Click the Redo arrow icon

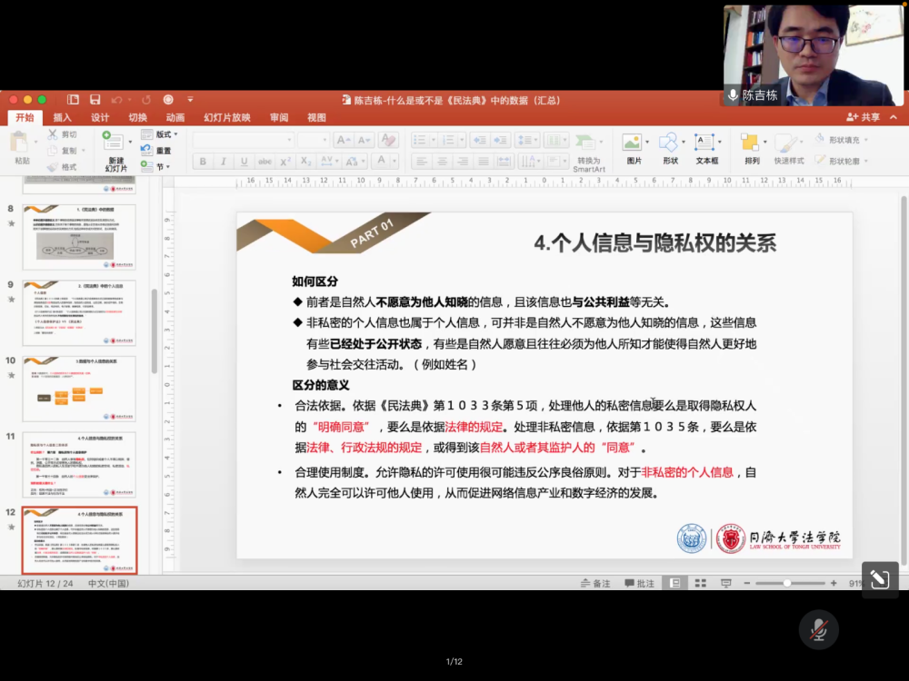coord(146,100)
